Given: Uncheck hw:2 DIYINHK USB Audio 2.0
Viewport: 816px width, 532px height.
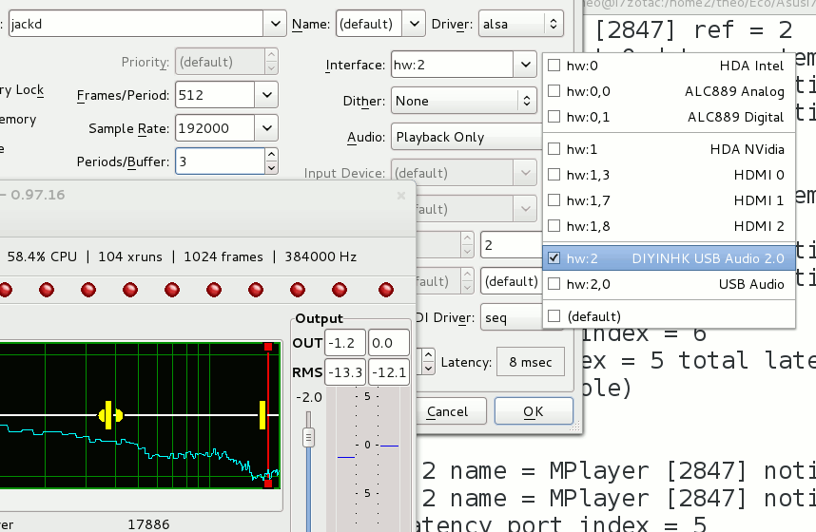Looking at the screenshot, I should pyautogui.click(x=554, y=258).
